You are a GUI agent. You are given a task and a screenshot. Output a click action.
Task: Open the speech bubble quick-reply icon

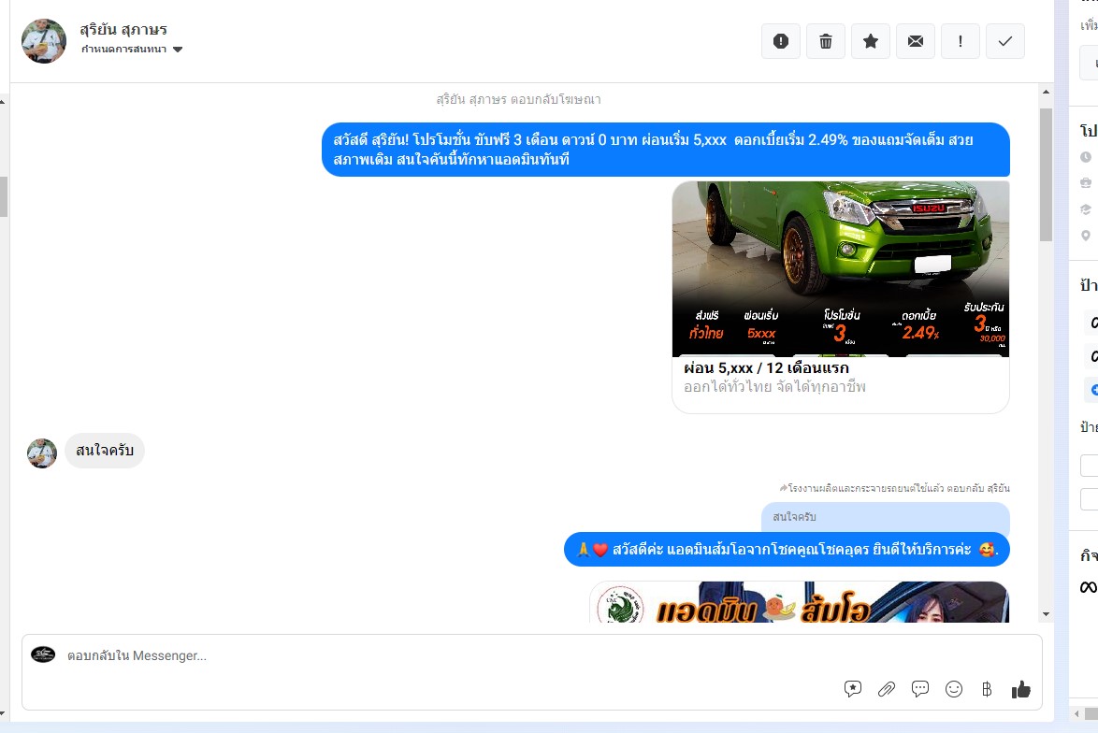coord(920,689)
